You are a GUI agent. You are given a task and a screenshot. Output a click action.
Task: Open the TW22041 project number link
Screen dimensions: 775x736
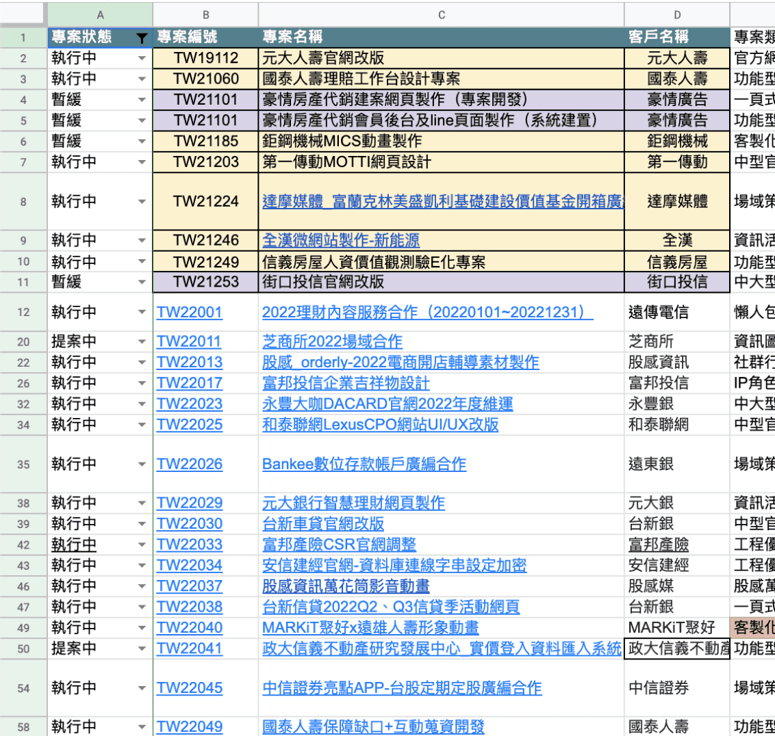click(190, 648)
